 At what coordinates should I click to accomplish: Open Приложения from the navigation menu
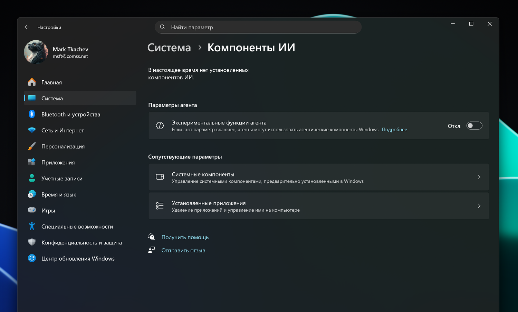click(x=58, y=162)
